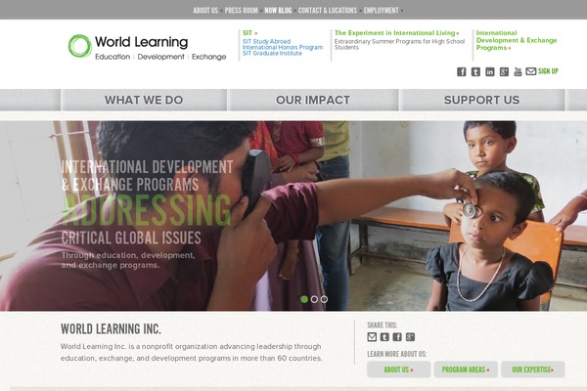
Task: Open the Facebook icon in header
Action: coord(461,71)
